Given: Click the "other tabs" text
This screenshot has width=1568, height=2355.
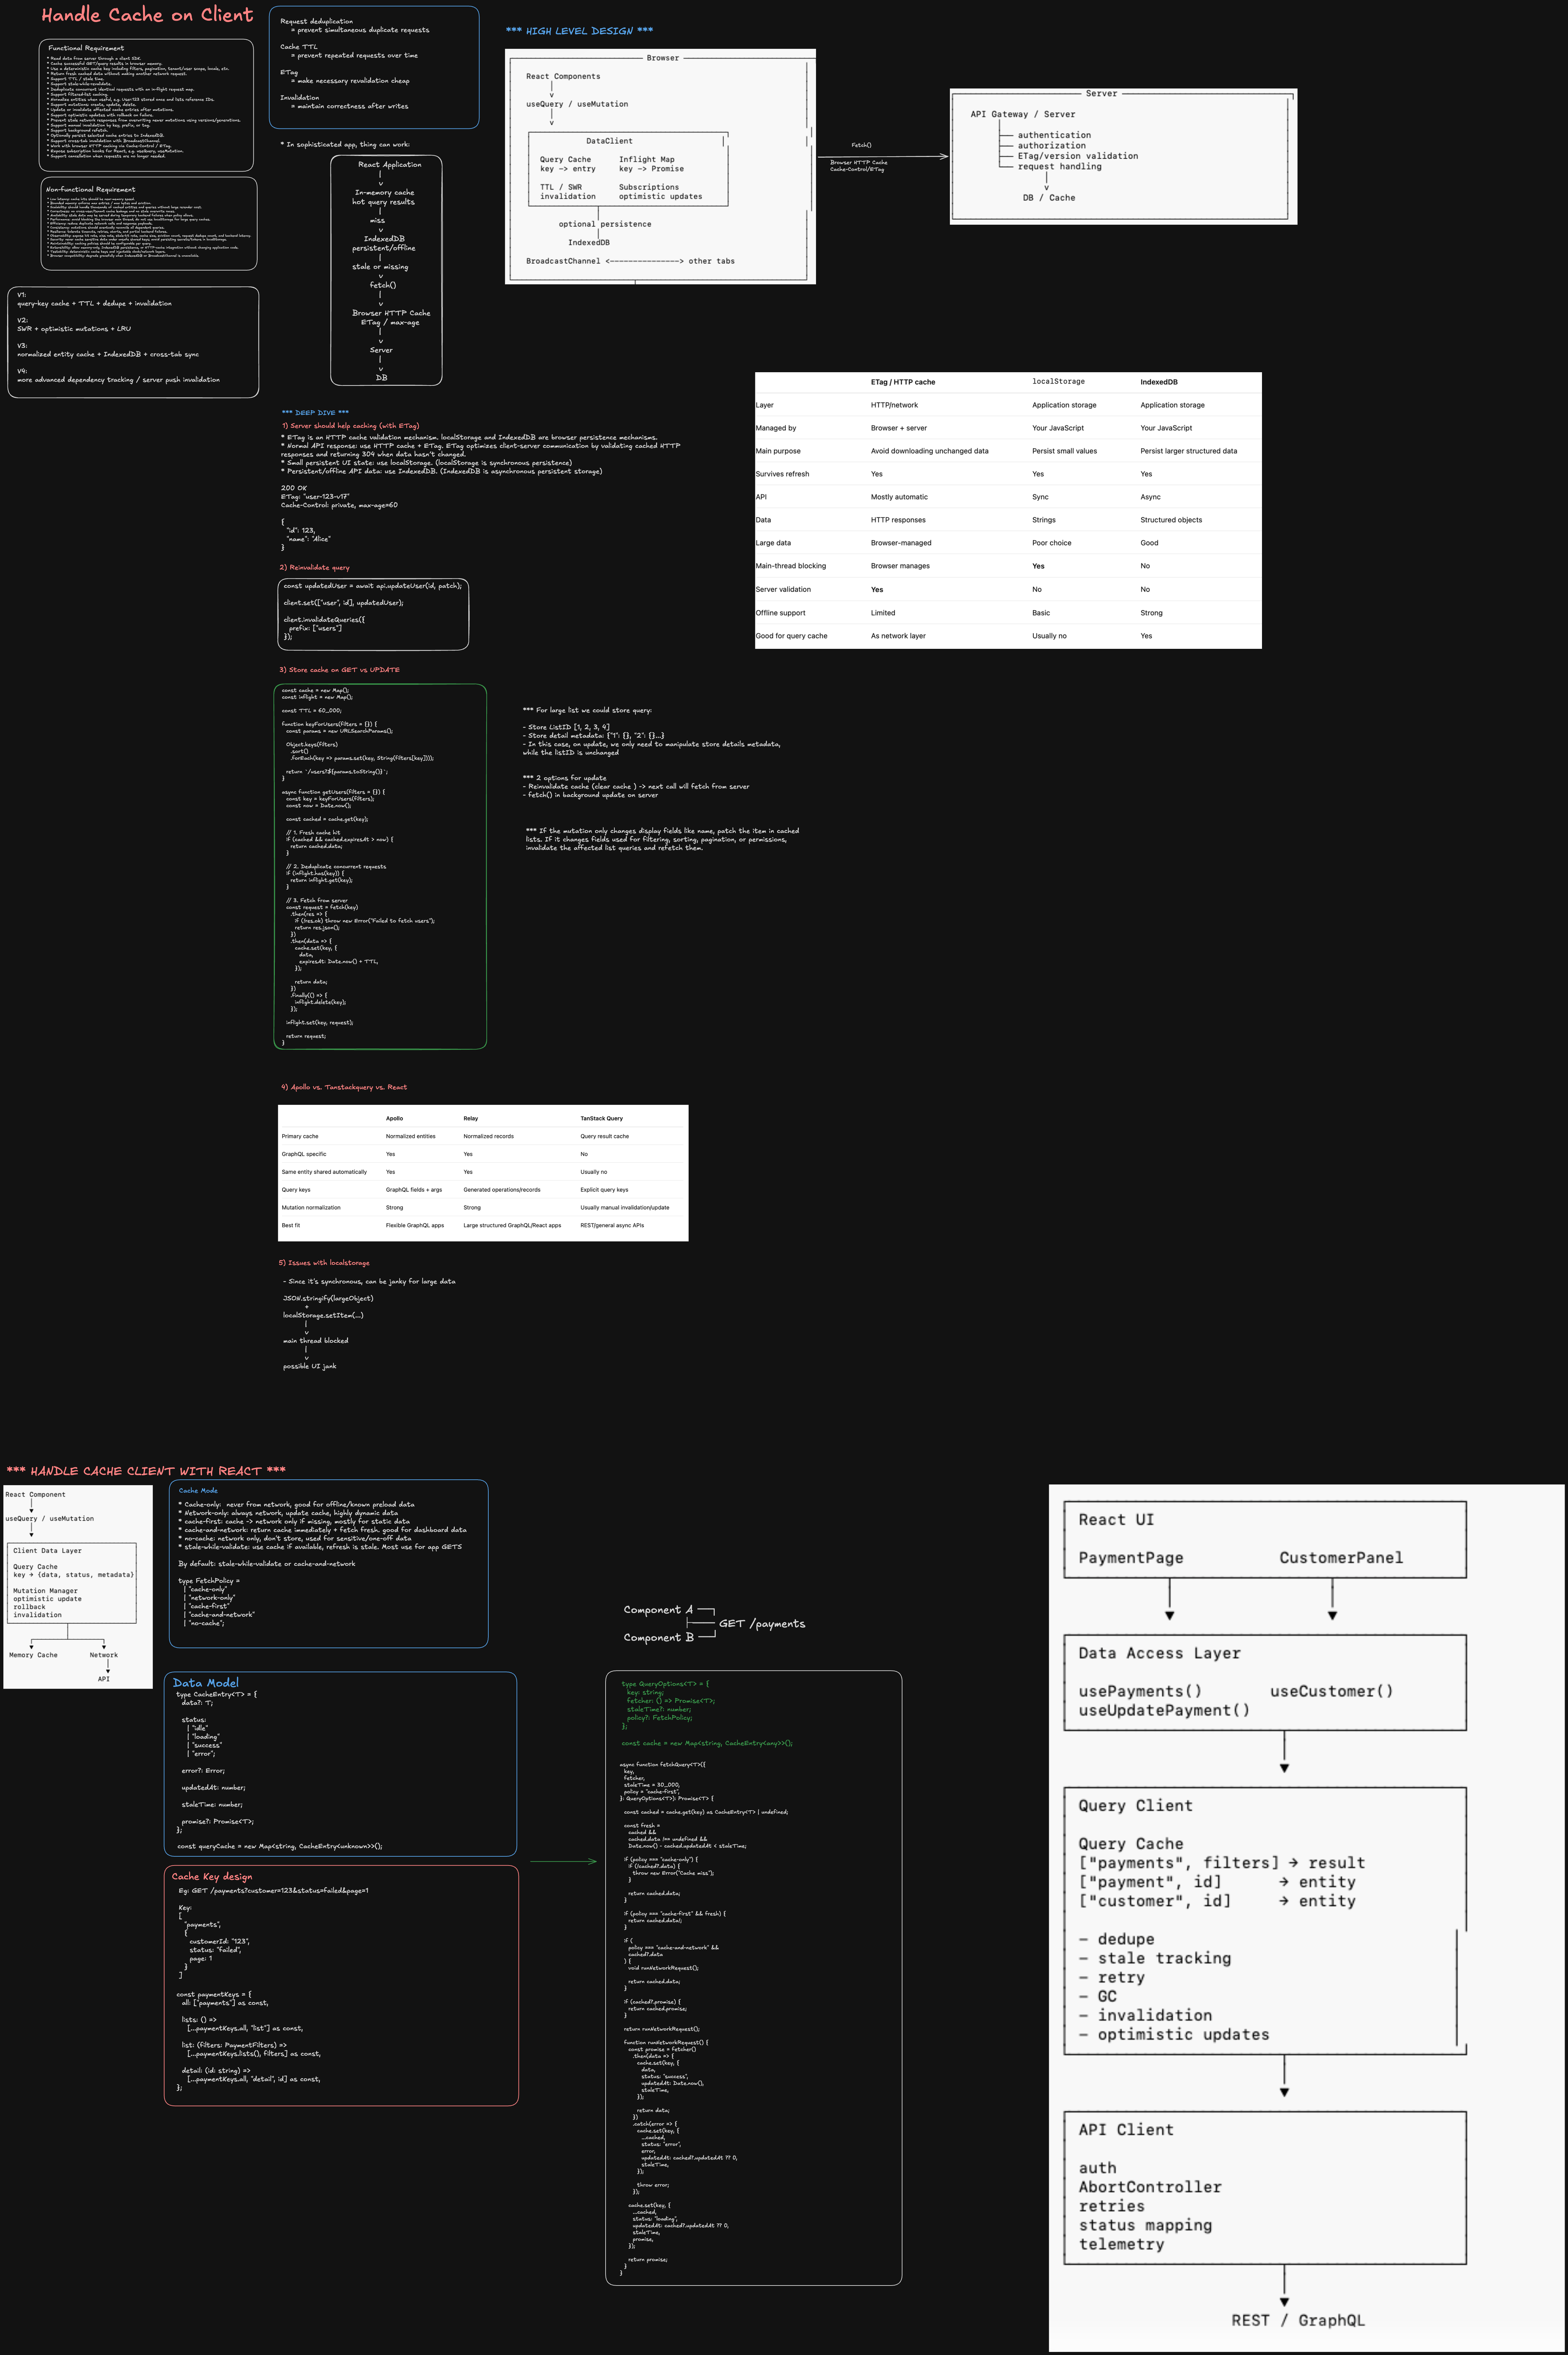Looking at the screenshot, I should point(711,261).
